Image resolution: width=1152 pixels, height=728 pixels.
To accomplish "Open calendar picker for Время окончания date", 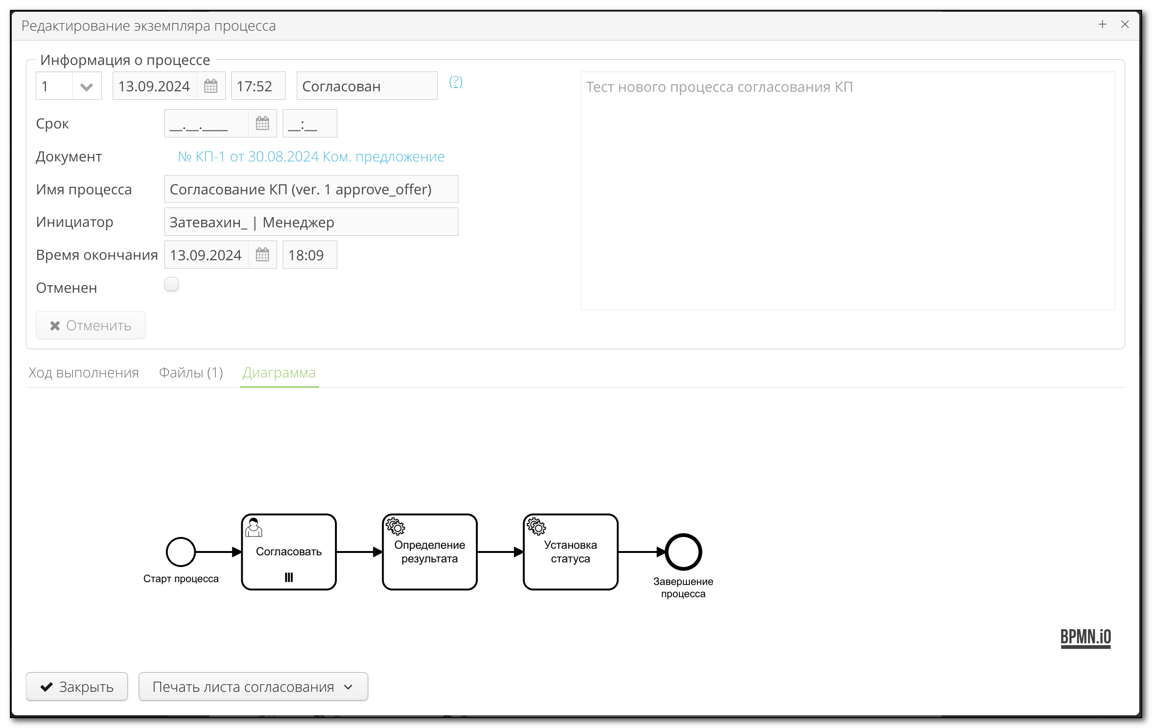I will coord(262,255).
